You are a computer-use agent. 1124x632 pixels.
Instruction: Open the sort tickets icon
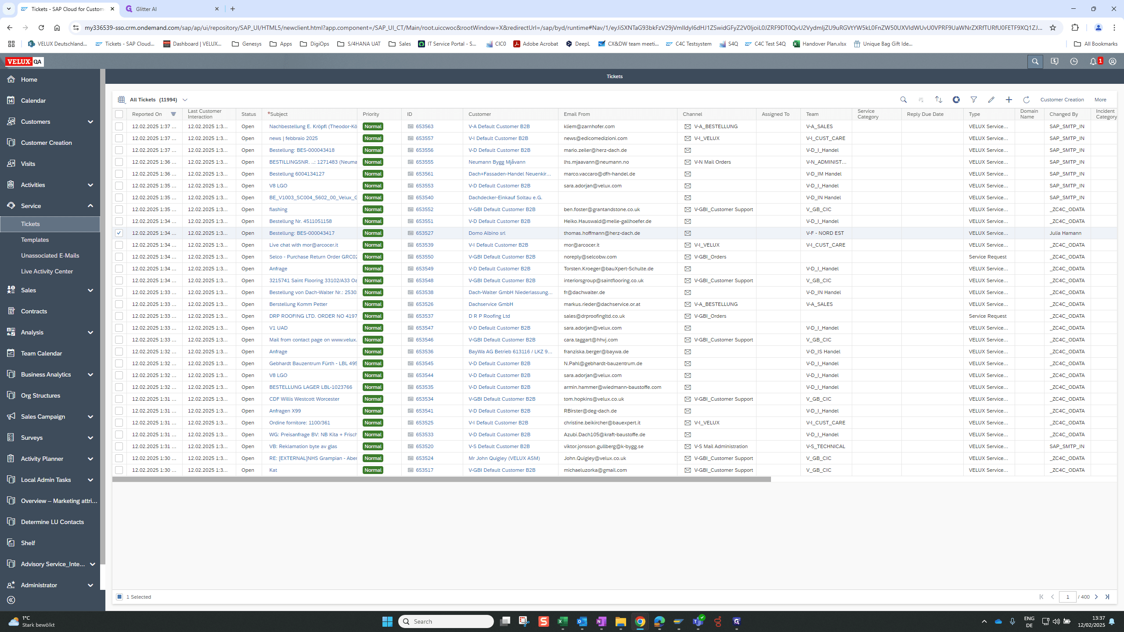pos(938,100)
